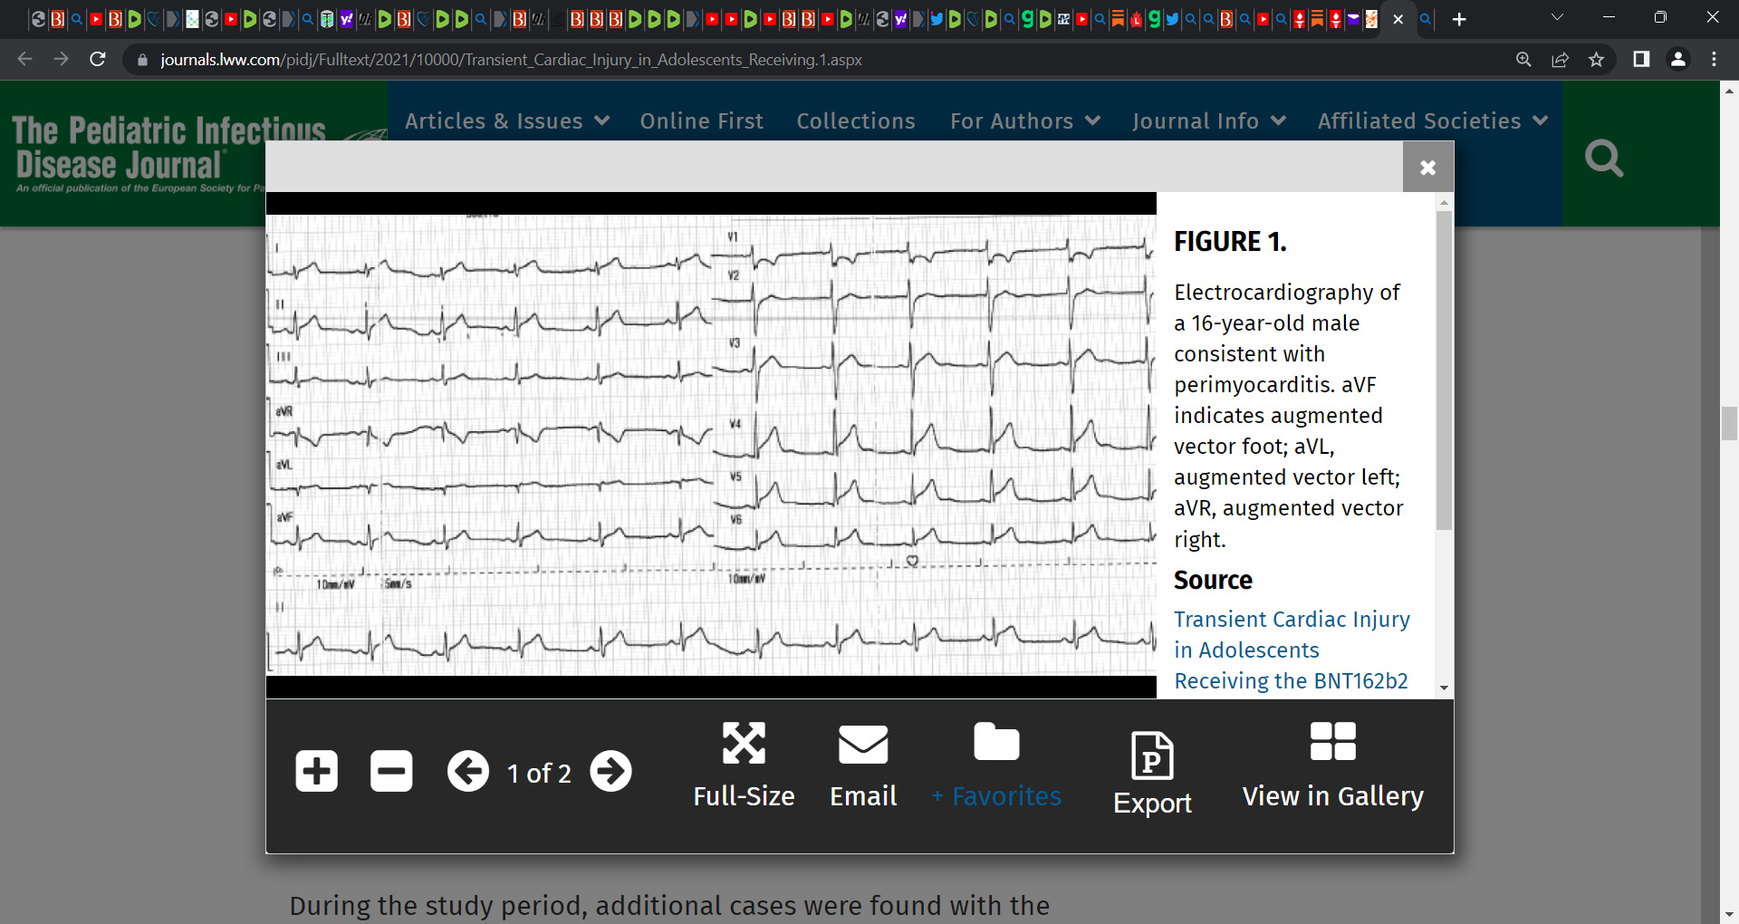Open tab search chevron in title bar

point(1557,17)
